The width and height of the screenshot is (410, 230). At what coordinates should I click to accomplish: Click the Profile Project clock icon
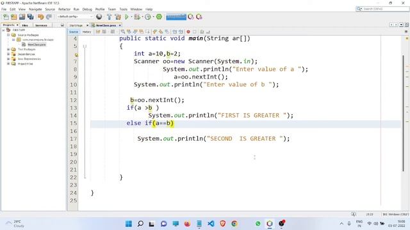tap(148, 17)
